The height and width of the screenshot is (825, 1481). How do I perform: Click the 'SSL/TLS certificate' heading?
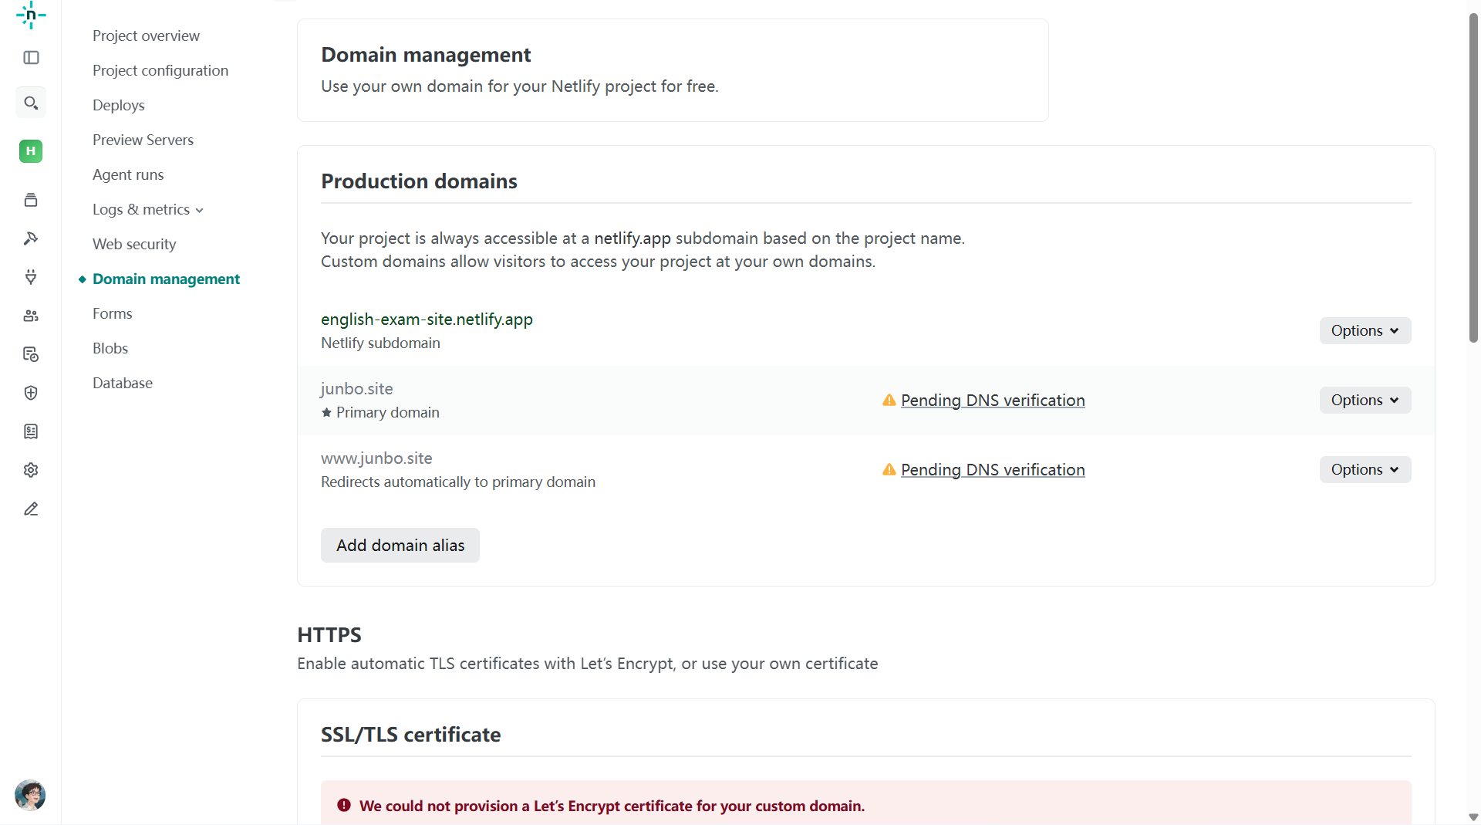pyautogui.click(x=410, y=734)
